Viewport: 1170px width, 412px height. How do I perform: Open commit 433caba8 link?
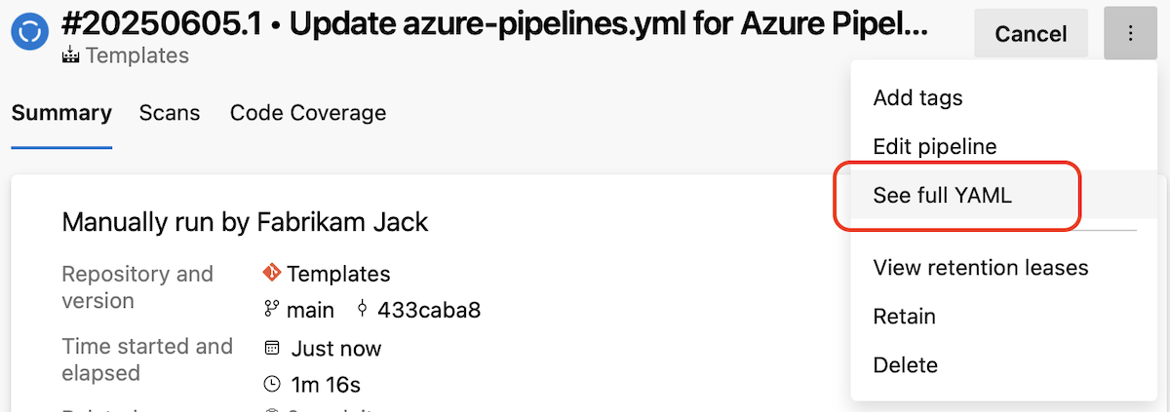428,310
